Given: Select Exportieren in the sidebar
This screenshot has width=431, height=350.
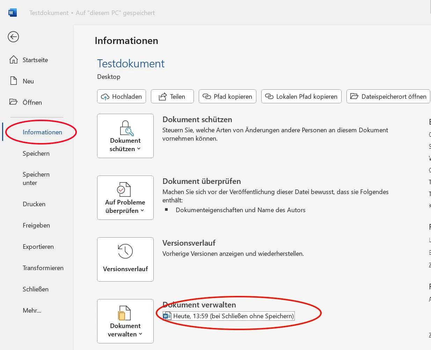Looking at the screenshot, I should [38, 247].
